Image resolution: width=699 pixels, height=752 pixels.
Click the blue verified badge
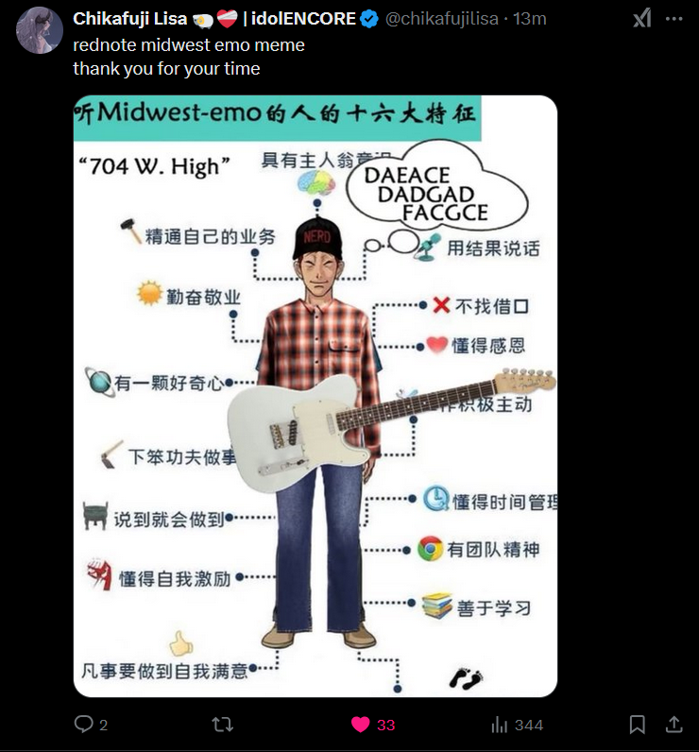[369, 19]
